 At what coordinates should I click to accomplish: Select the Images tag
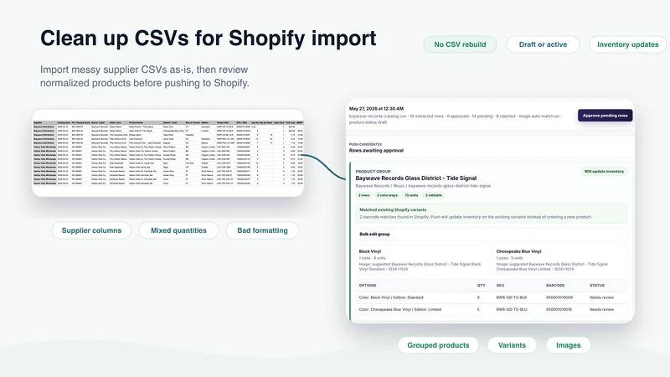[x=569, y=345]
